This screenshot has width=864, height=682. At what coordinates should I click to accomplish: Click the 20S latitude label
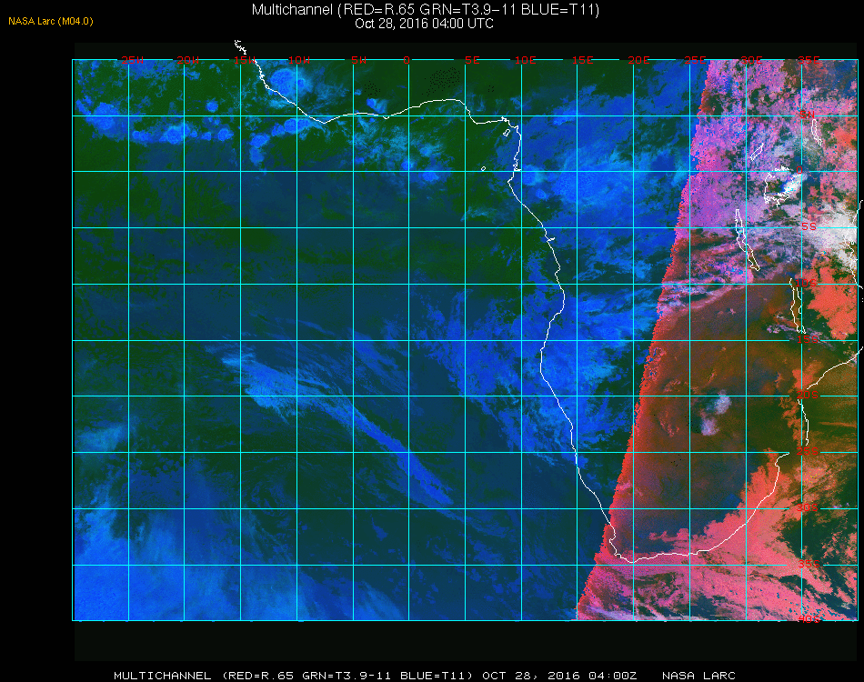pos(808,395)
